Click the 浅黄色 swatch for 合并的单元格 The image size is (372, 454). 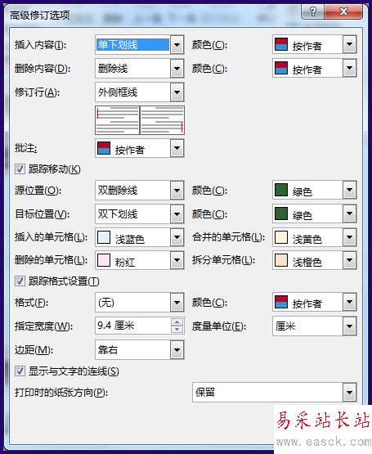coord(280,237)
